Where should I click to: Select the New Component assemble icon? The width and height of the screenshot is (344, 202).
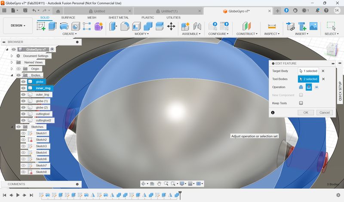tap(185, 26)
